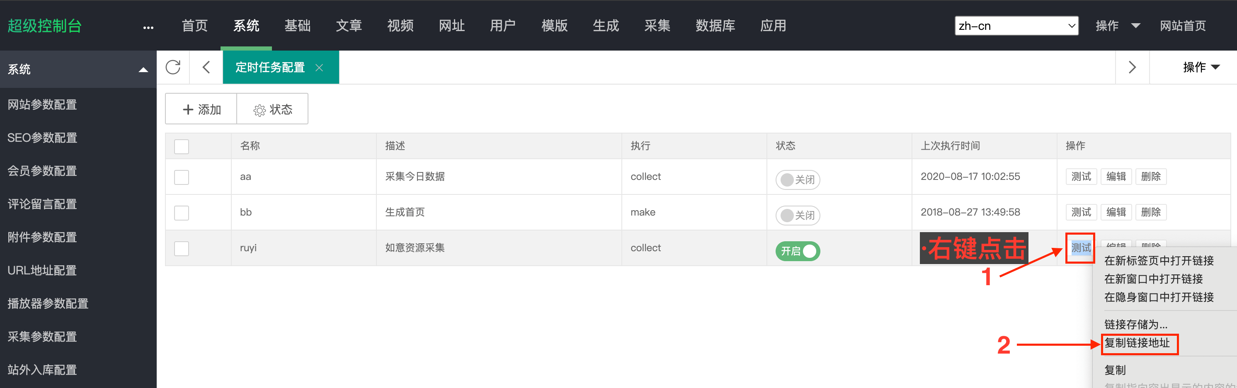Click 删除 button for row bb
Screen dimensions: 1237x388
[1150, 212]
